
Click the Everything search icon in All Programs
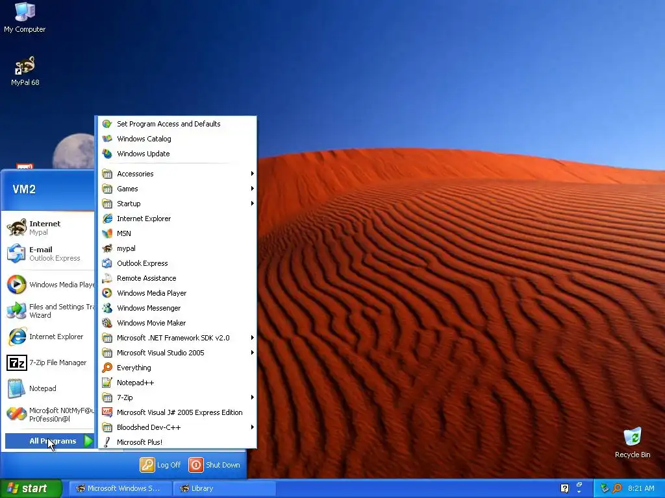[107, 368]
